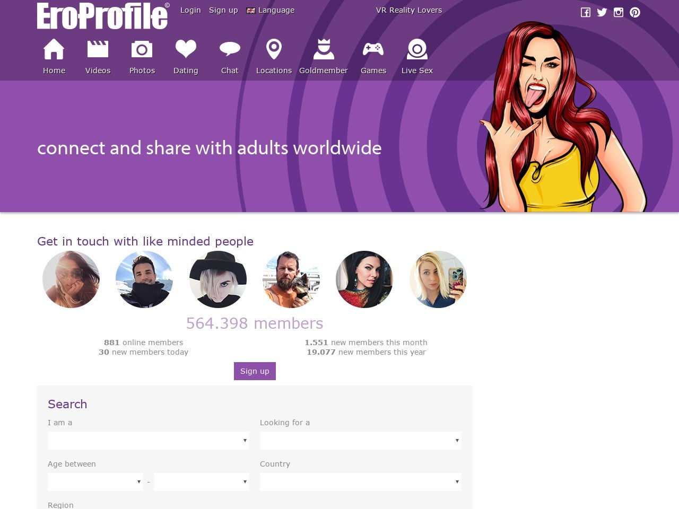The image size is (679, 509).
Task: Open the Country dropdown
Action: (x=361, y=482)
